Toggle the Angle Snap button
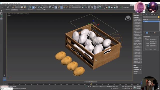Screen dimensions: 160x90 pos(61,7)
